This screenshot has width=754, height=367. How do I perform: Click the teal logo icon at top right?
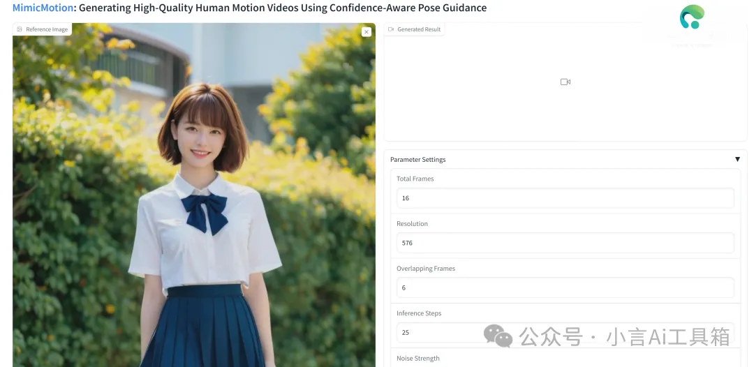(x=692, y=17)
